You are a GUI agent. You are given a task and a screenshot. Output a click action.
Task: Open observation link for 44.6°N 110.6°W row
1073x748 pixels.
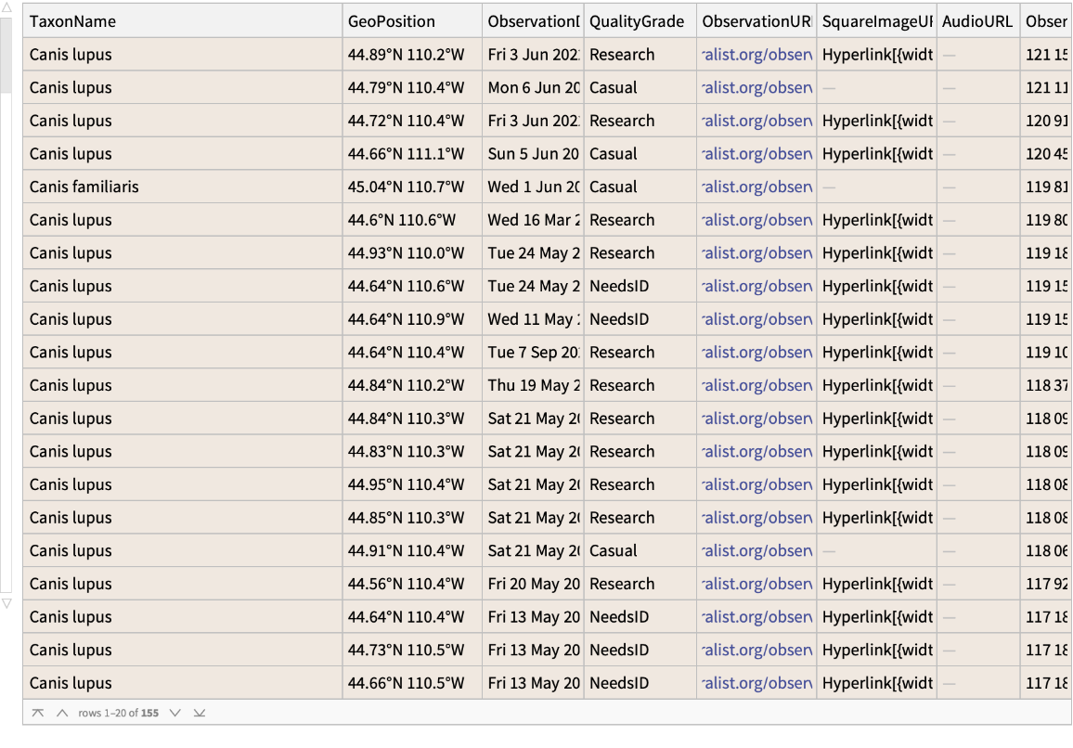coord(757,220)
